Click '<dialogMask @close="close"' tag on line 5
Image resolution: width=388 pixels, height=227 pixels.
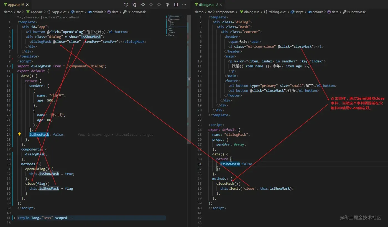tap(55, 41)
